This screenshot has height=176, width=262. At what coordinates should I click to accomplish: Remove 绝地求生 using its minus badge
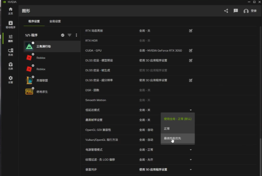click(x=33, y=88)
